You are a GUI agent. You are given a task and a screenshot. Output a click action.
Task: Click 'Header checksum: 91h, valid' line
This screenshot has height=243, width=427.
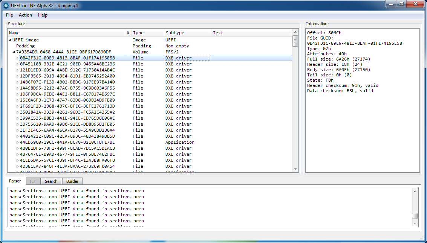click(343, 85)
